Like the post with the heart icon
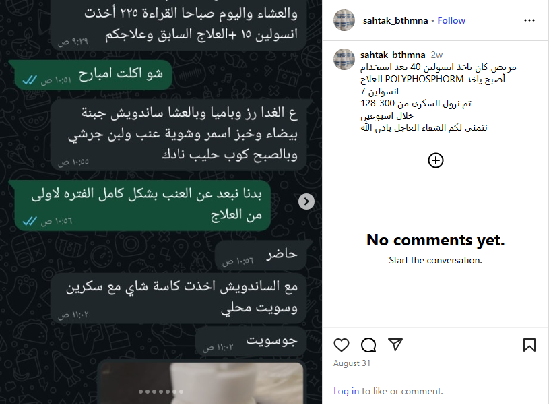 point(342,345)
